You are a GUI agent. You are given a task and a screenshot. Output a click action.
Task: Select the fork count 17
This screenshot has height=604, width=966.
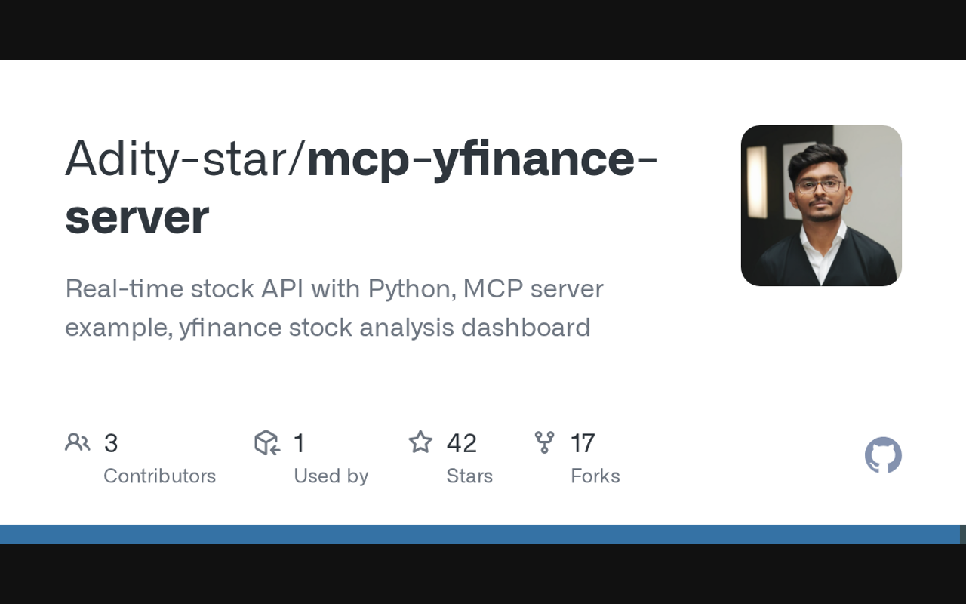point(583,443)
